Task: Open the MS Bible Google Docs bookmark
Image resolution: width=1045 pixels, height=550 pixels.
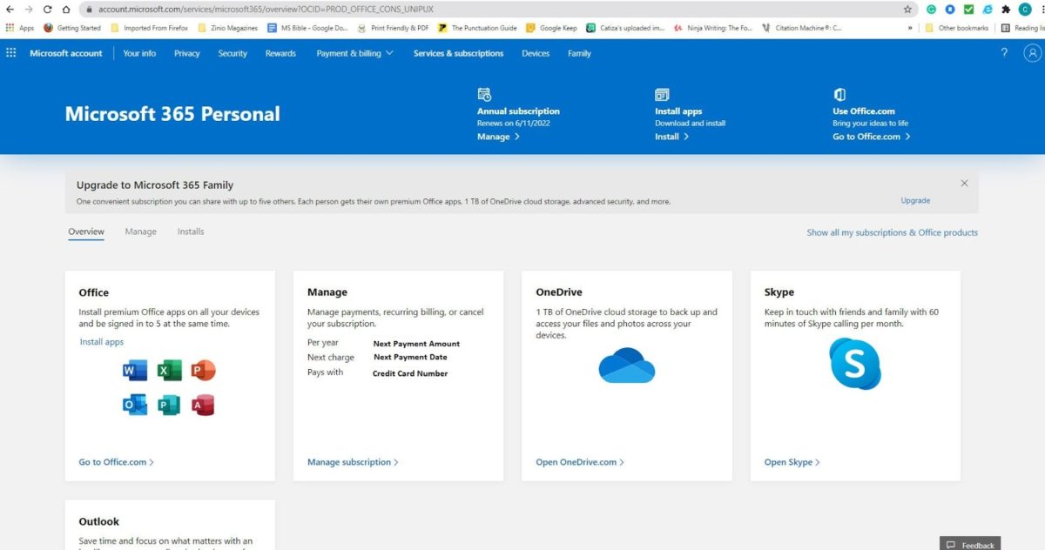Action: (308, 28)
